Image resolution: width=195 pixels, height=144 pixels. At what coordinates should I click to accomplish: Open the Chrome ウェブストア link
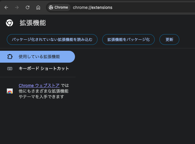tap(39, 86)
